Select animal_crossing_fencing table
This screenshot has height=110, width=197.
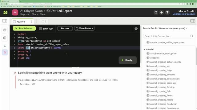[x=162, y=87]
